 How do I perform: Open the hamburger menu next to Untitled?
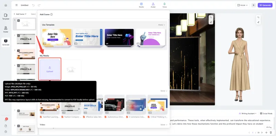(x=16, y=5)
